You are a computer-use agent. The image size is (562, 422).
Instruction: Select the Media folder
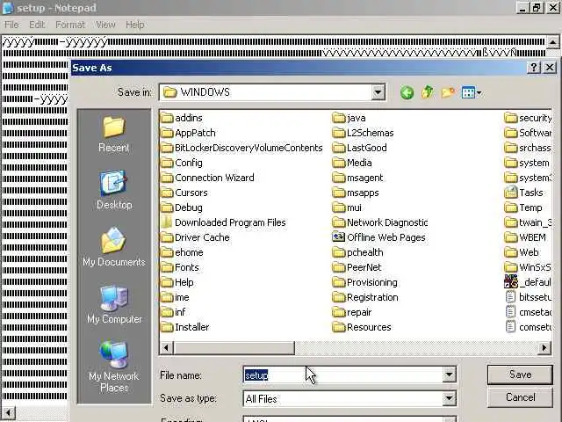[352, 163]
